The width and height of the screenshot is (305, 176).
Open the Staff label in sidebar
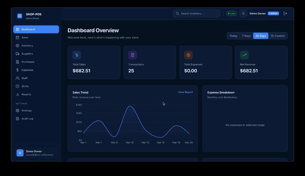[x=24, y=78]
